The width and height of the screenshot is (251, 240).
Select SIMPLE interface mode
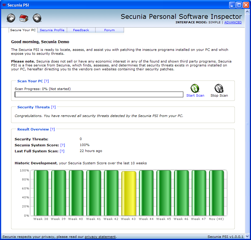click(214, 22)
